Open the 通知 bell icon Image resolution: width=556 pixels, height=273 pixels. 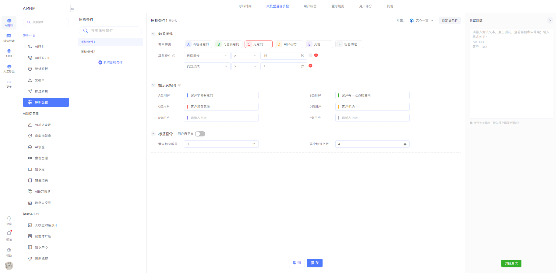click(9, 235)
